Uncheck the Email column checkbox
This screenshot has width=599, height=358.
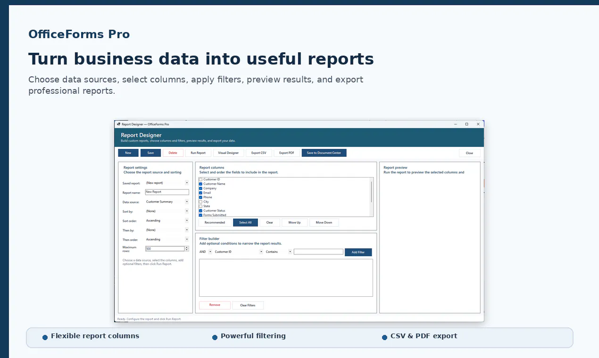200,193
